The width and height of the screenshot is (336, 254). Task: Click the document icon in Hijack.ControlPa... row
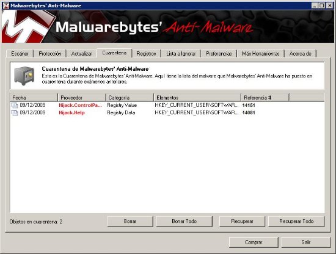pos(15,105)
